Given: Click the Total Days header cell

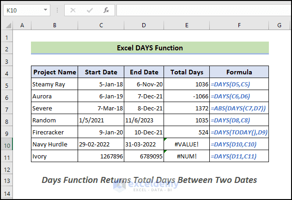Looking at the screenshot, I should (187, 72).
